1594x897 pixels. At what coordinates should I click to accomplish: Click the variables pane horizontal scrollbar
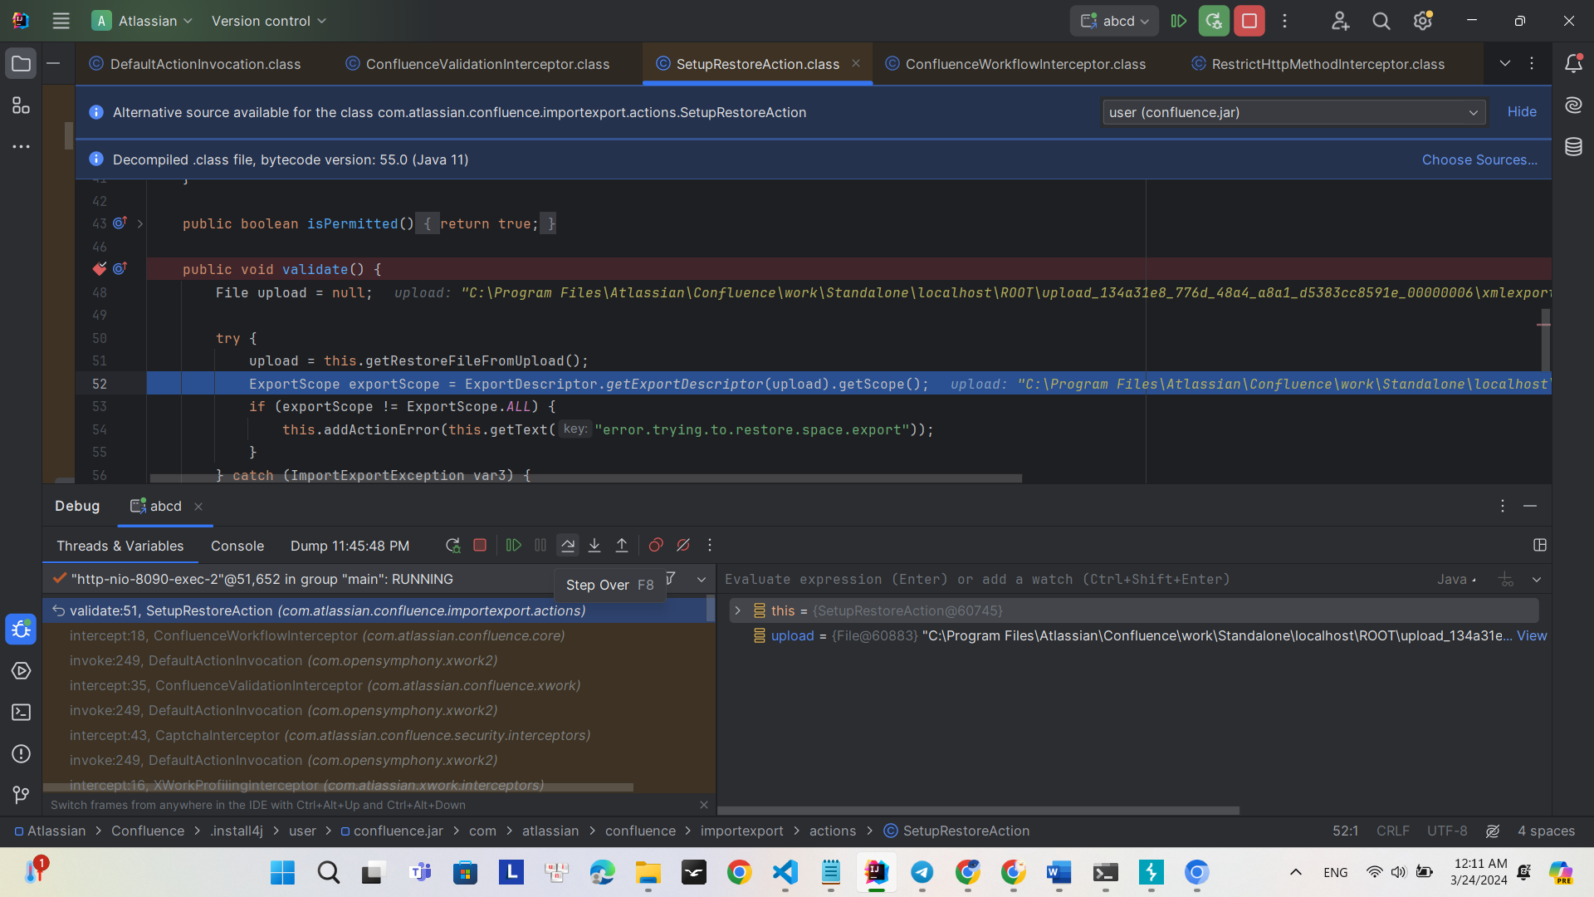click(978, 811)
